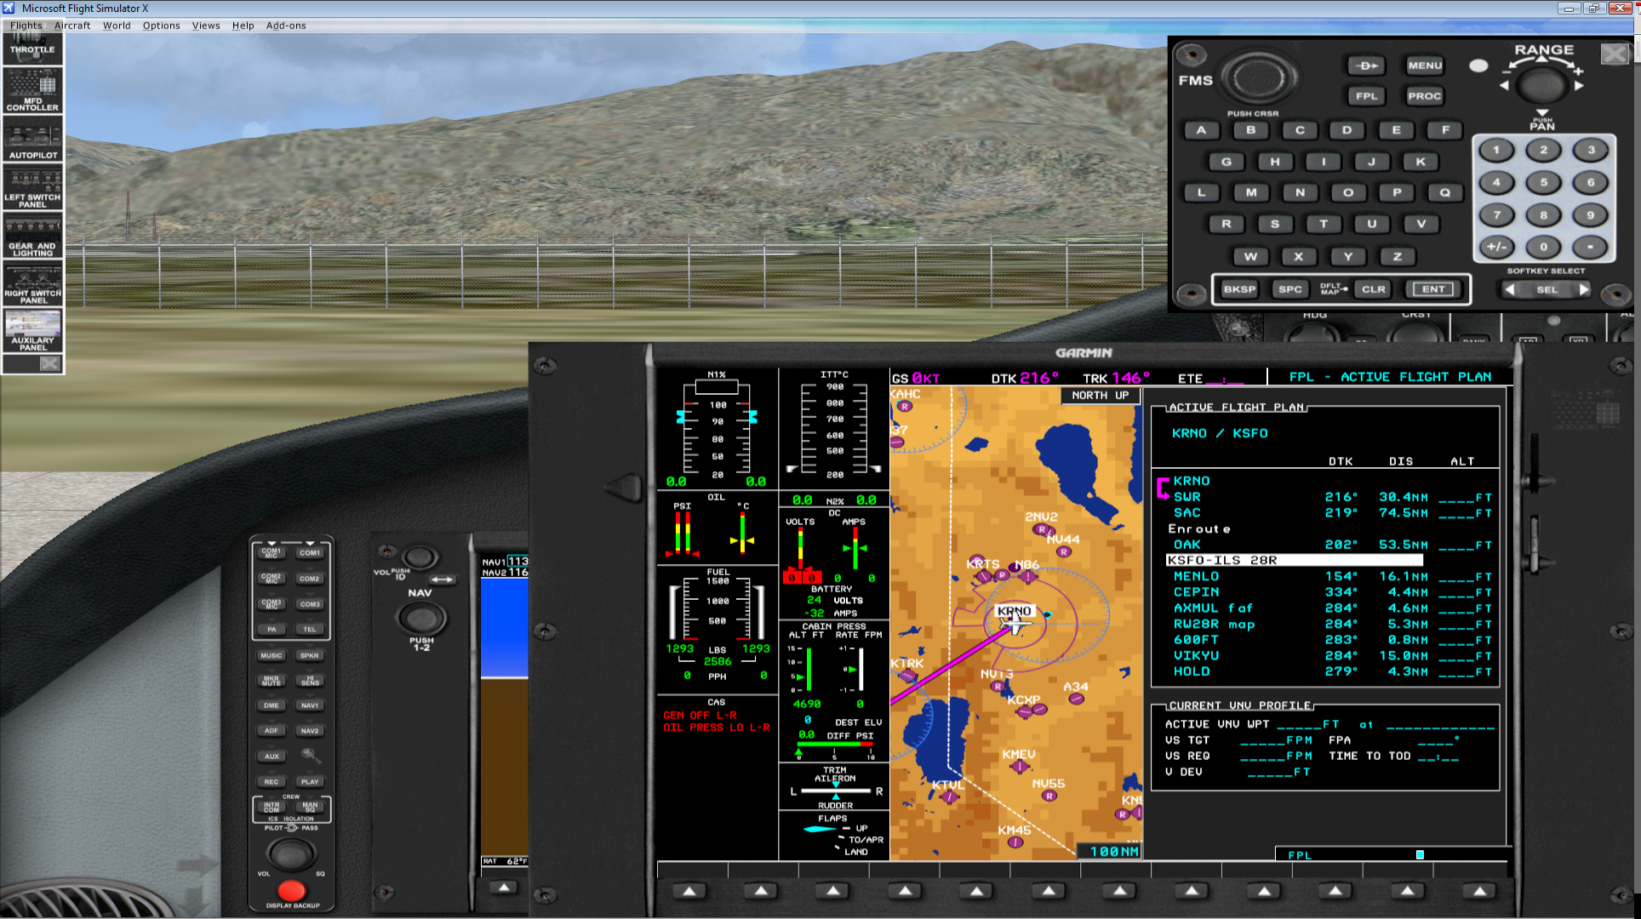Open the Aircraft menu

coord(72,26)
